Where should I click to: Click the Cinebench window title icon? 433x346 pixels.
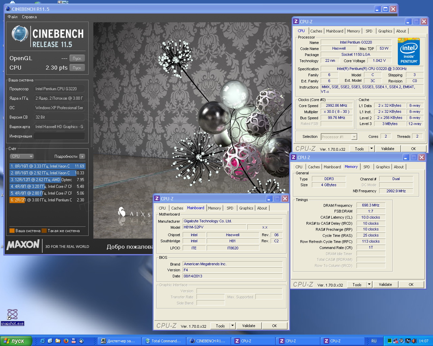(x=8, y=9)
